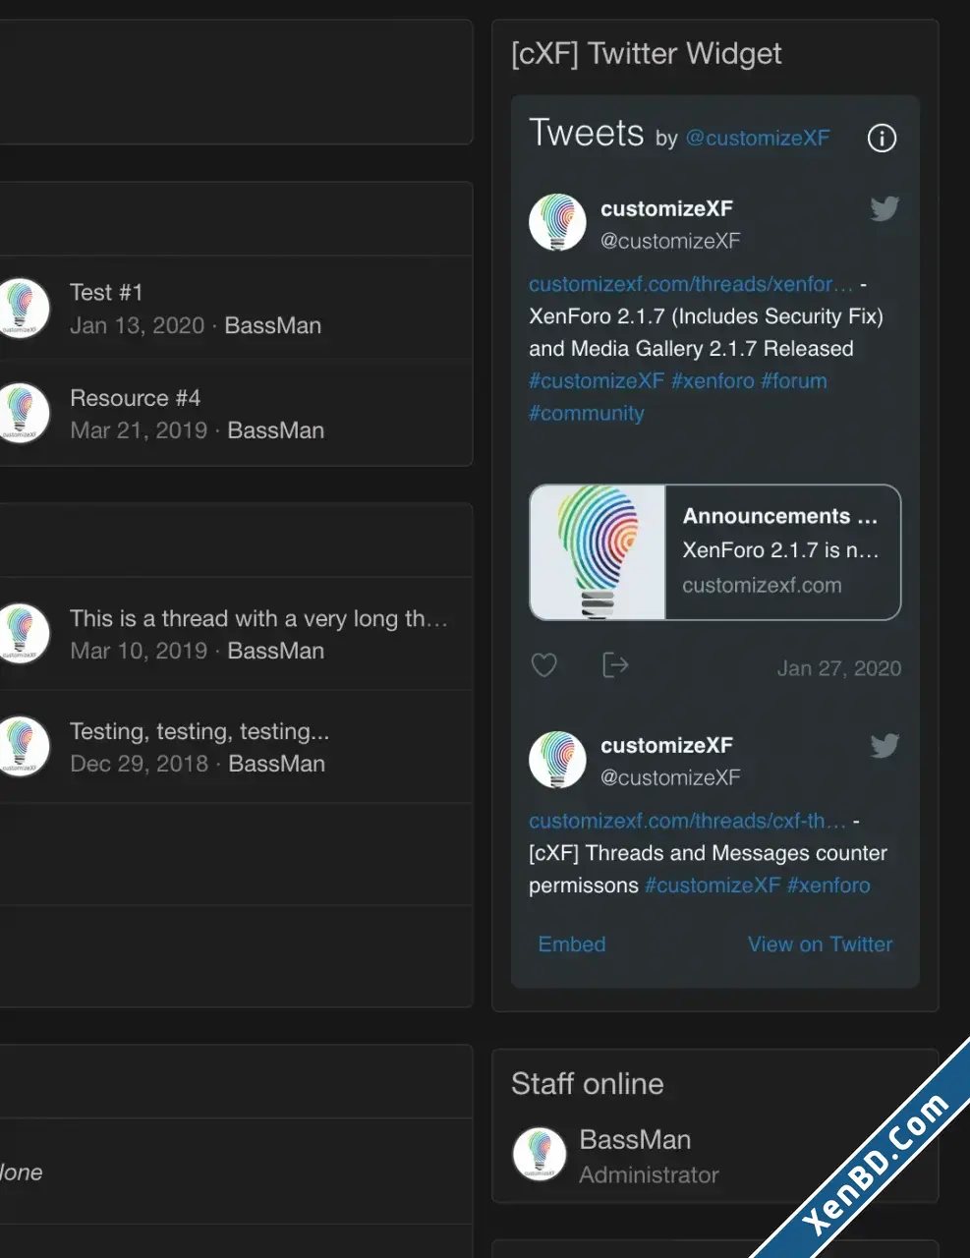Open the @customizeXF link in Tweets header
This screenshot has height=1258, width=970.
coord(758,138)
